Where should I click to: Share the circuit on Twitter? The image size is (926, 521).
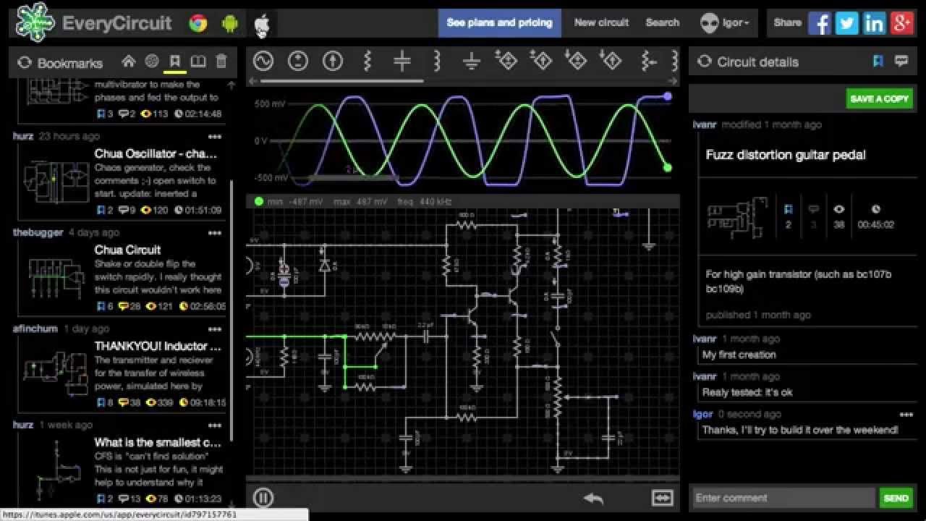click(x=846, y=23)
